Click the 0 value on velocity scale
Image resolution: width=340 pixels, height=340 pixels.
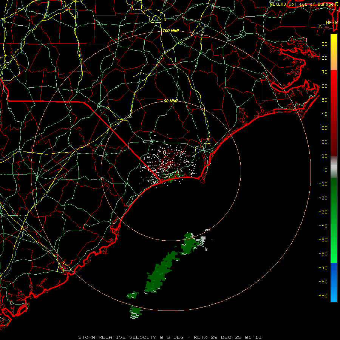click(326, 170)
